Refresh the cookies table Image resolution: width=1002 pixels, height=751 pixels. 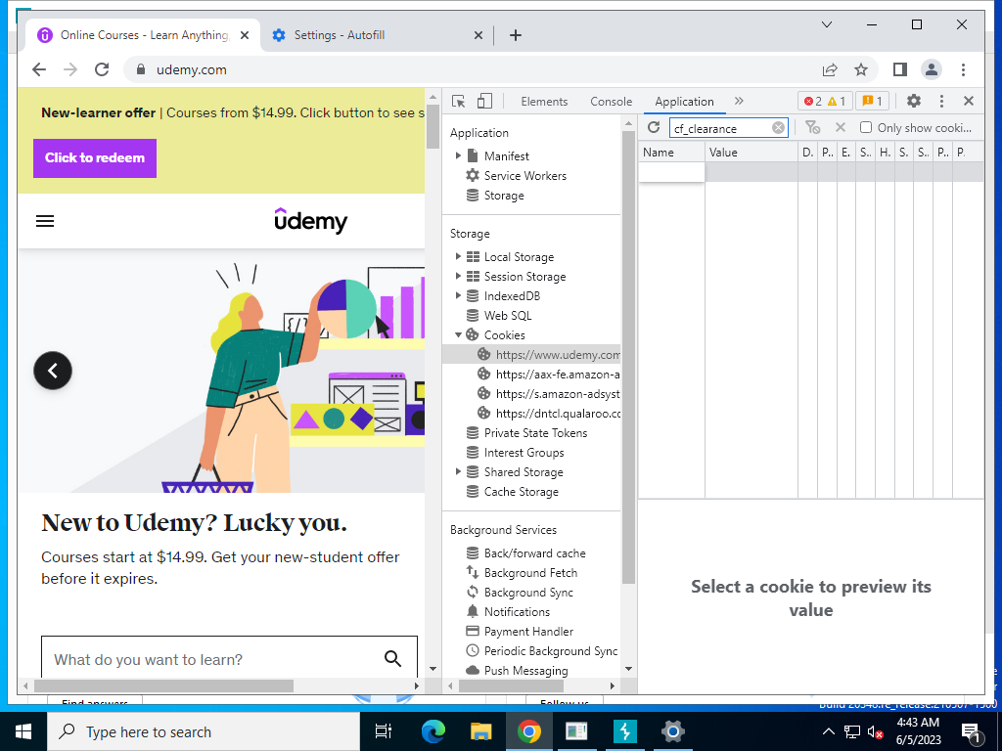point(653,128)
